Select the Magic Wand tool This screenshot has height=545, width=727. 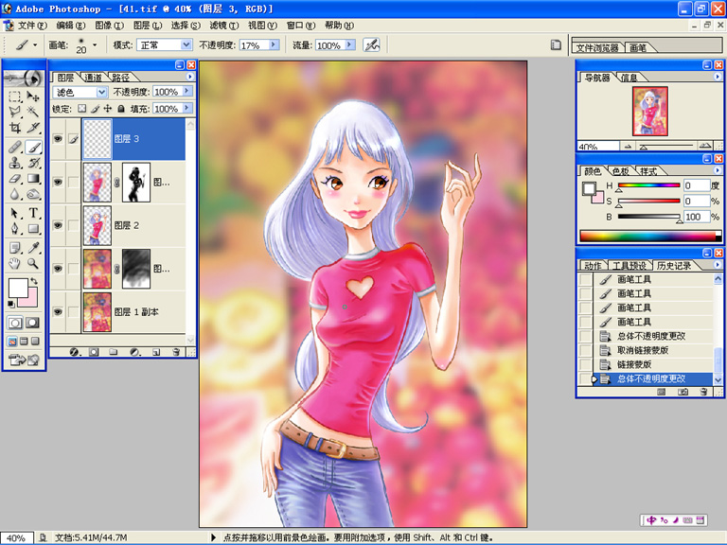tap(32, 112)
